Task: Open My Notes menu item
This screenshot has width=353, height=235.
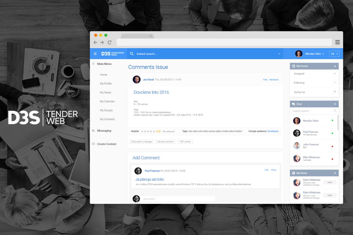Action: click(105, 92)
